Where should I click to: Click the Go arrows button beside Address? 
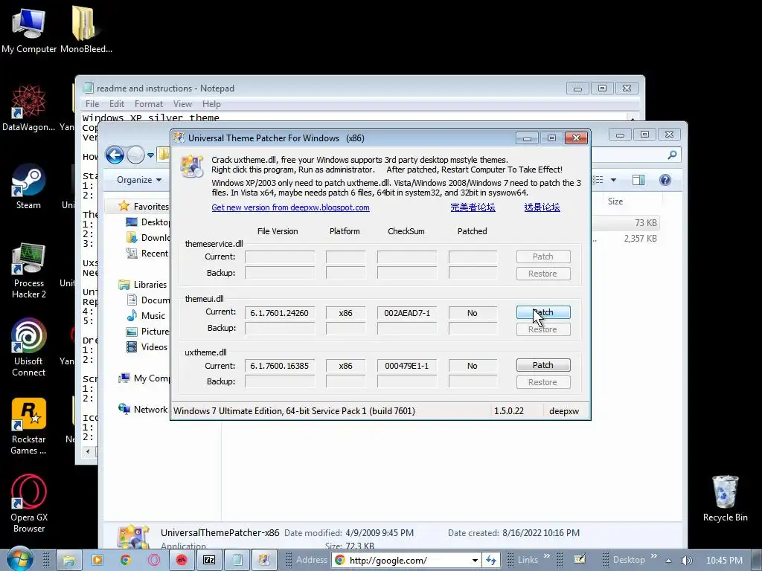[491, 561]
